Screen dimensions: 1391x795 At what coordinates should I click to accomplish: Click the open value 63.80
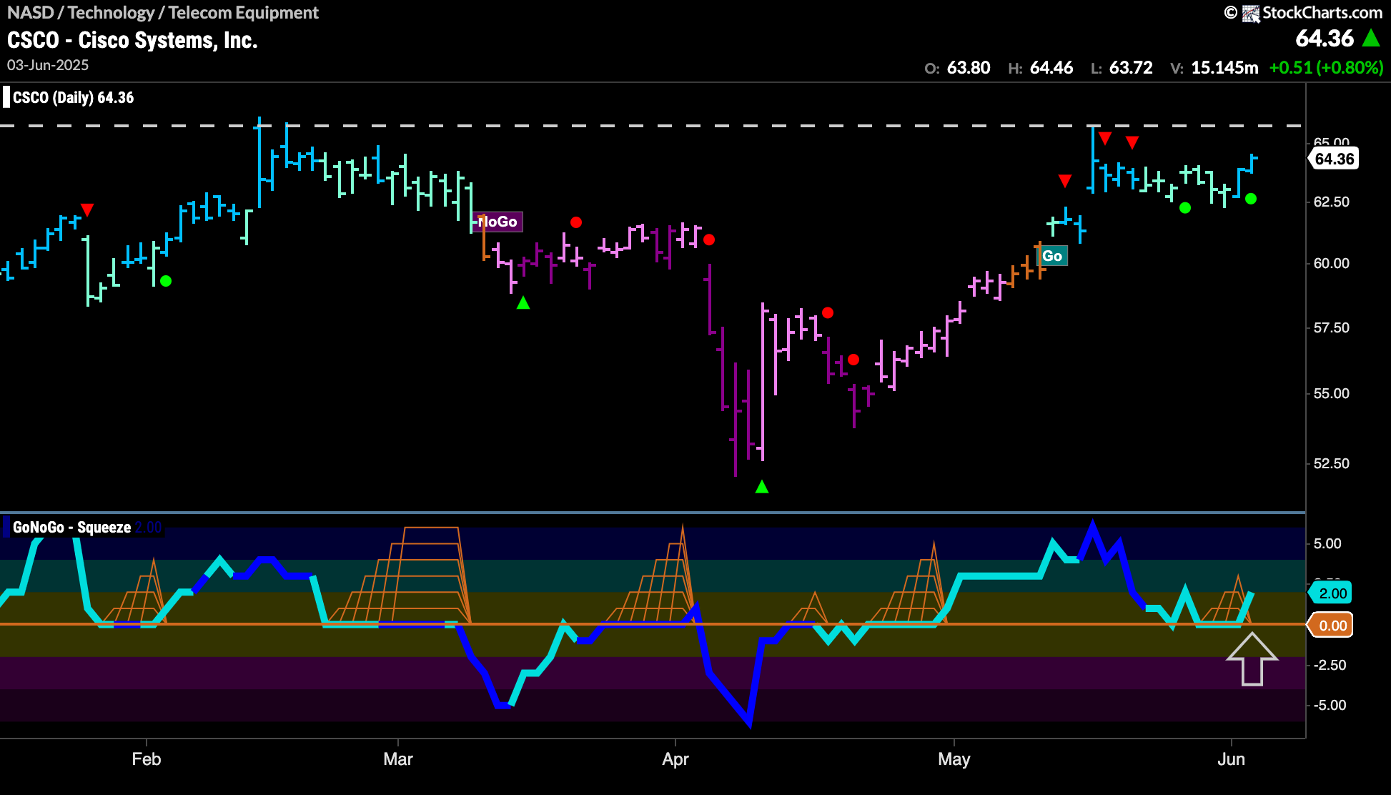pyautogui.click(x=969, y=68)
